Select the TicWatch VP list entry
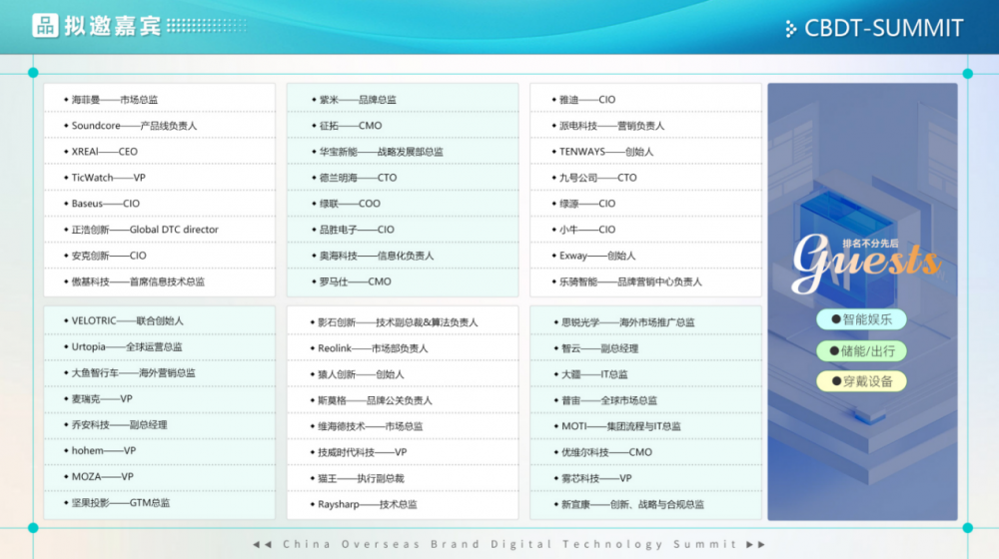The width and height of the screenshot is (999, 559). (x=108, y=178)
